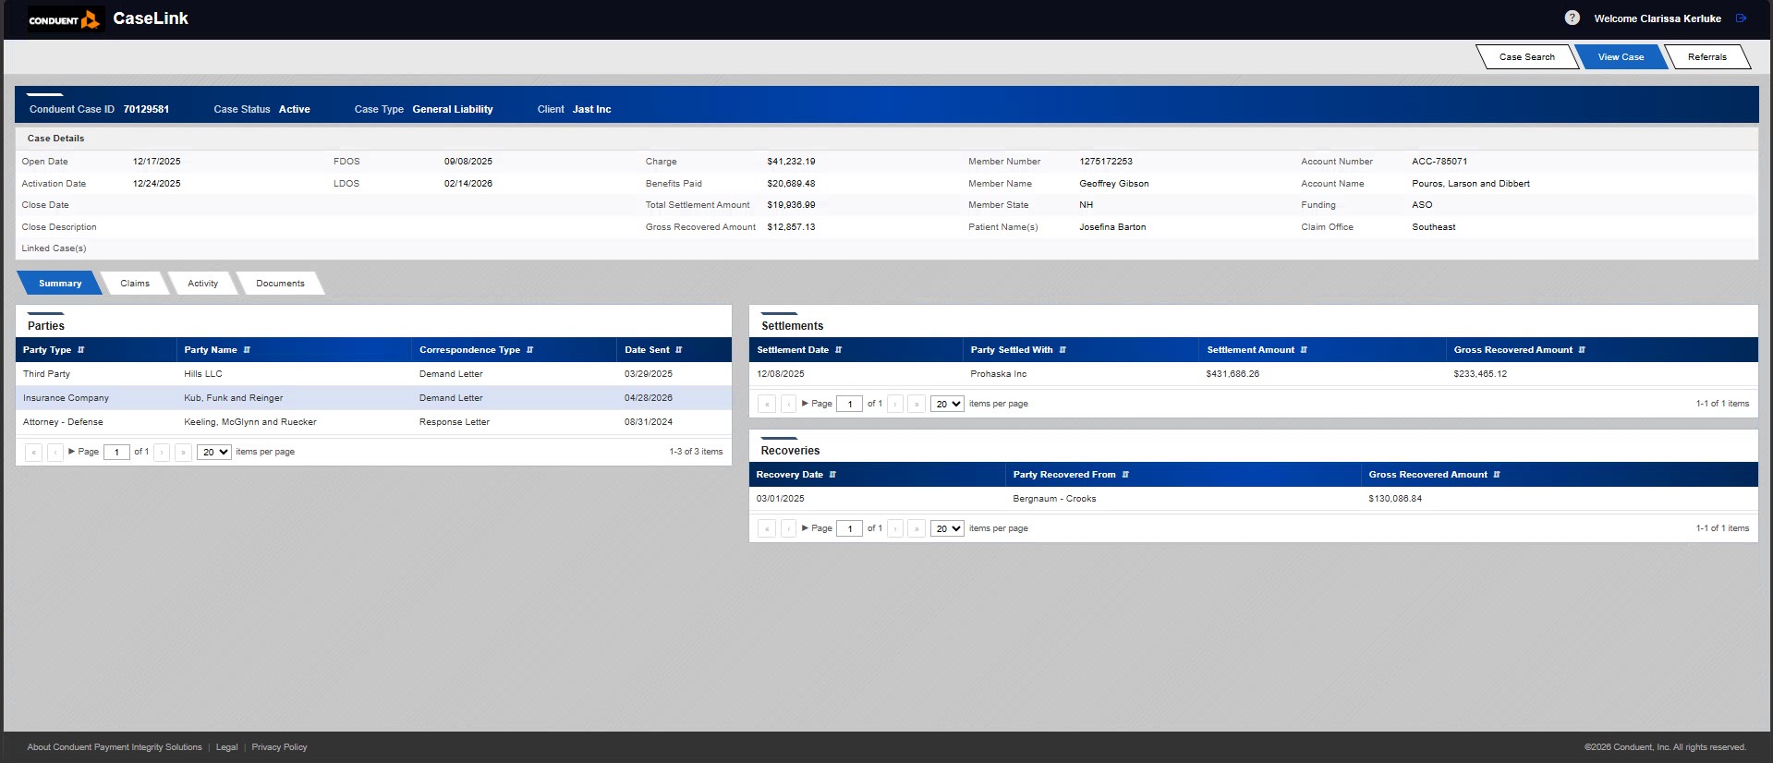Select the Hills LLC party row

(x=373, y=374)
